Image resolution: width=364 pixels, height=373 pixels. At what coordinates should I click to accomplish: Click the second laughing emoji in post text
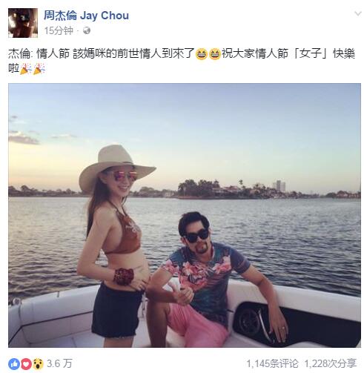pyautogui.click(x=214, y=54)
